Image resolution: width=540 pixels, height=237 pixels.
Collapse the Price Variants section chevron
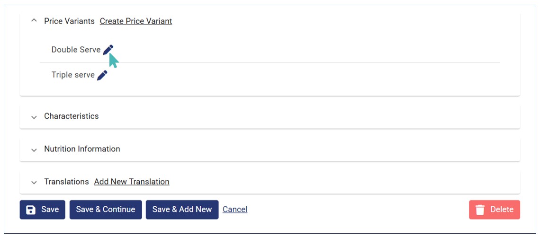[34, 21]
